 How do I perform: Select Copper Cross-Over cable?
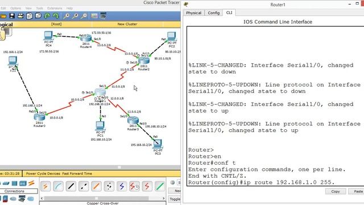(x=84, y=186)
